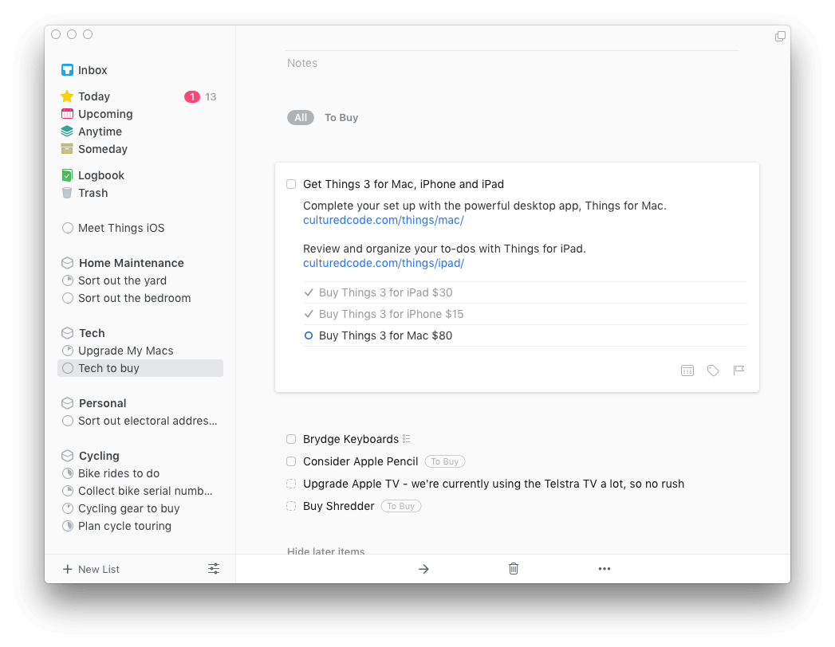Open the sidebar filter settings icon
Screen dimensions: 835x647
(x=214, y=569)
